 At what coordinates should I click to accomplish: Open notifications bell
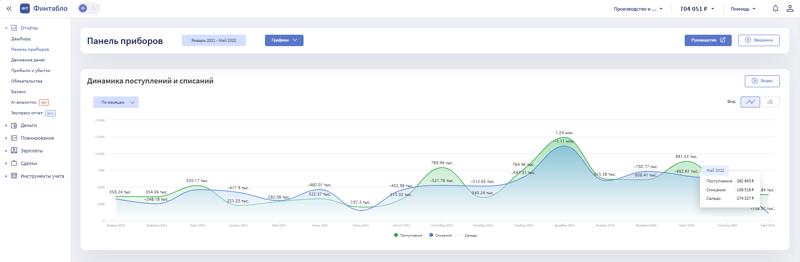coord(775,8)
